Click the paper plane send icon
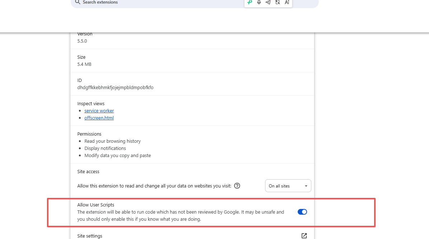 coord(268,2)
